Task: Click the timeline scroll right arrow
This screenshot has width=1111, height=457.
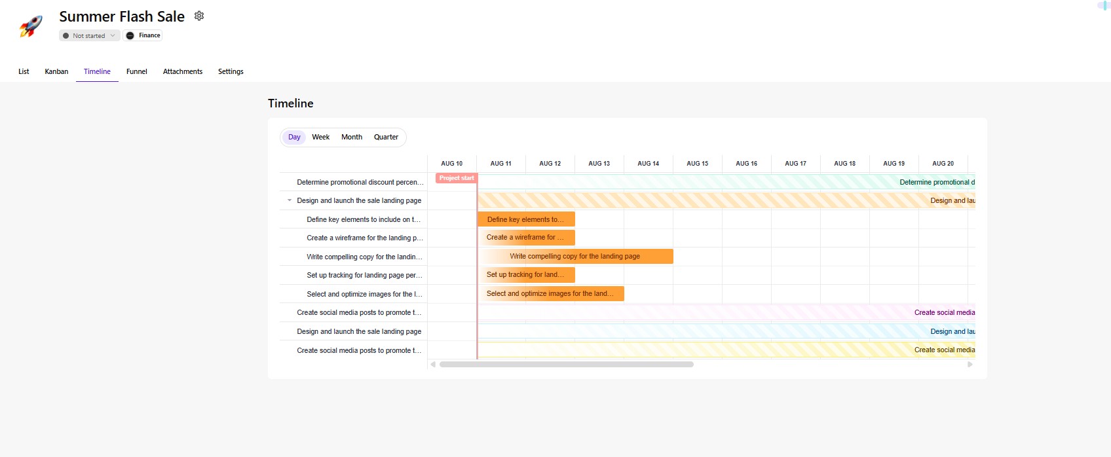Action: (x=970, y=365)
